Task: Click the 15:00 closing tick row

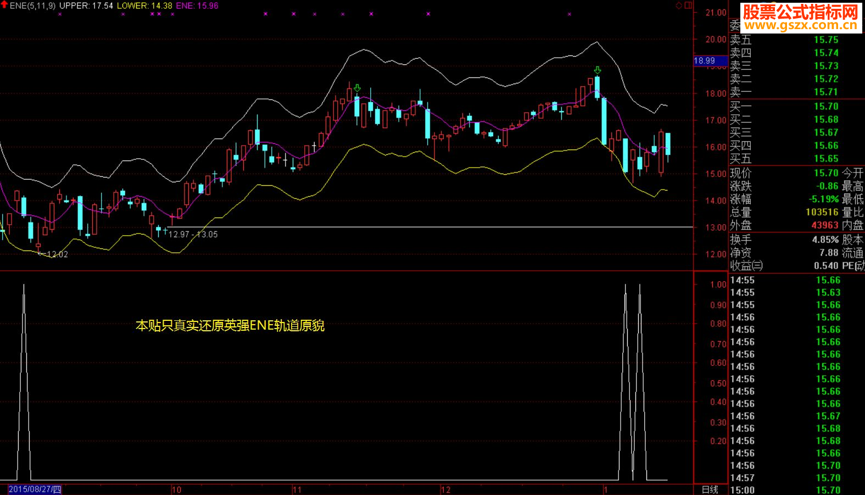Action: 785,490
